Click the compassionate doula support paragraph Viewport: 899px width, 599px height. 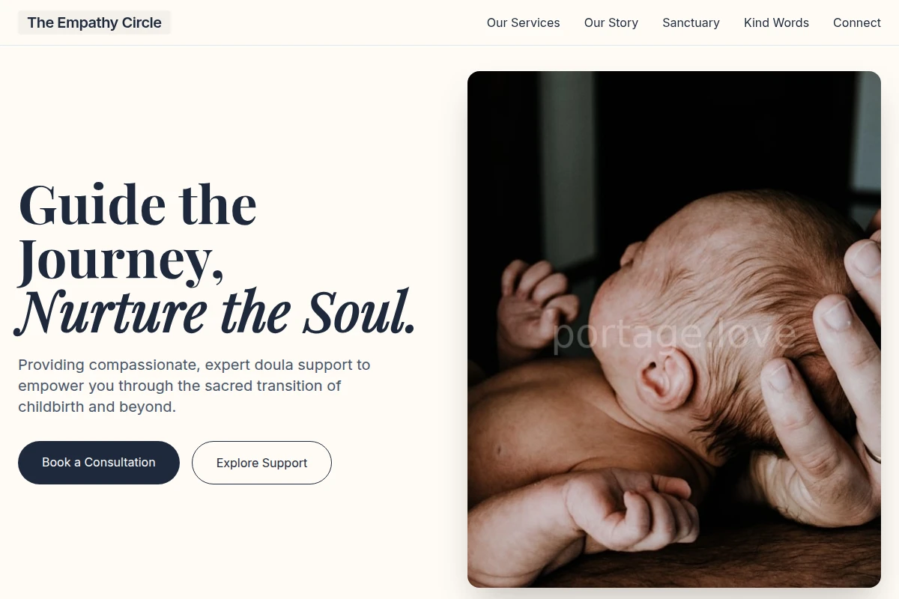(x=194, y=386)
